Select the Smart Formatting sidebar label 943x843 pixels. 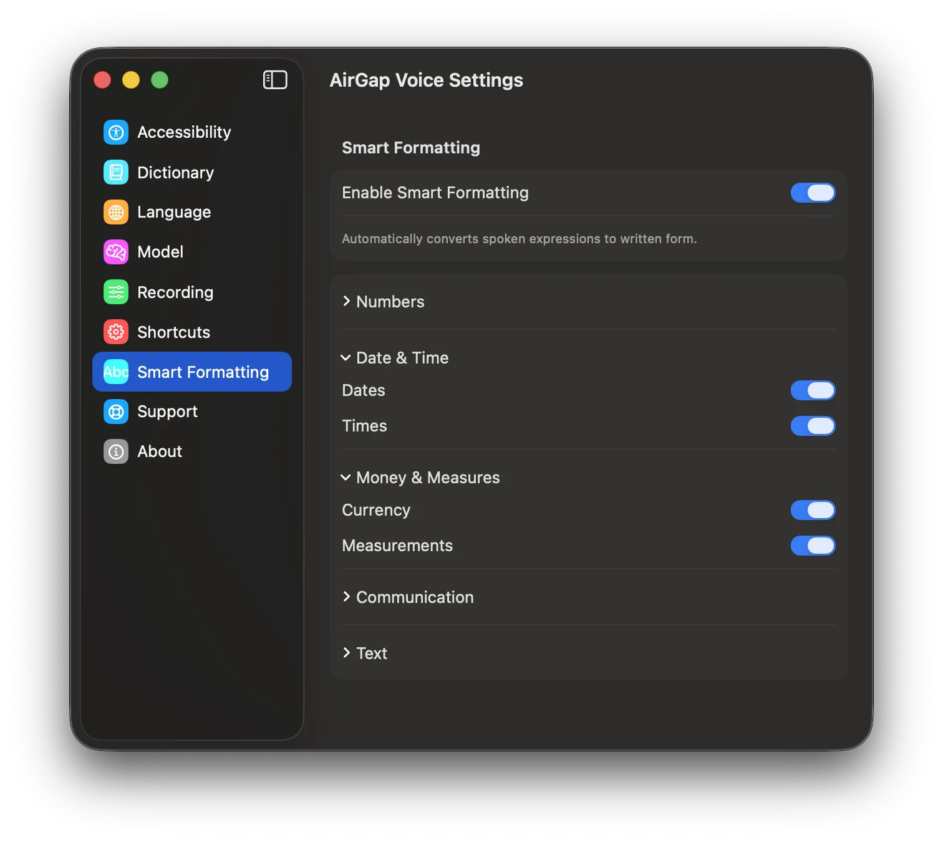203,372
